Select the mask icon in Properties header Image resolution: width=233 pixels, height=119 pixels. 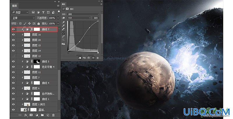[x=67, y=9]
